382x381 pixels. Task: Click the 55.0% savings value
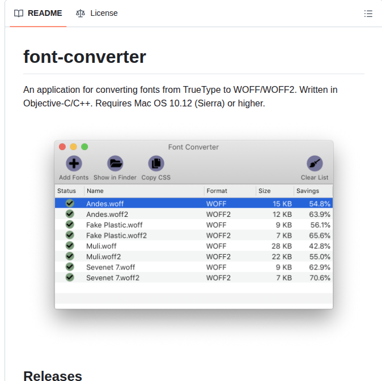(320, 256)
